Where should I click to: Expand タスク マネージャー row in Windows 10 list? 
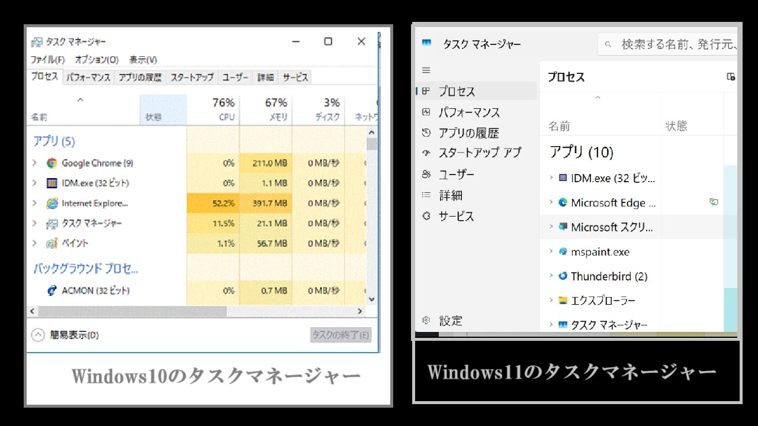pos(34,224)
